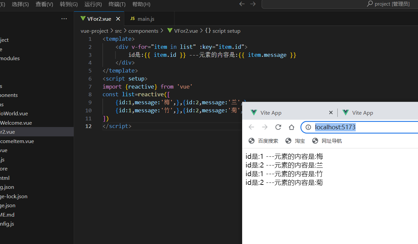Open the package-lock.json file in explorer
This screenshot has height=244, width=418.
(x=37, y=196)
